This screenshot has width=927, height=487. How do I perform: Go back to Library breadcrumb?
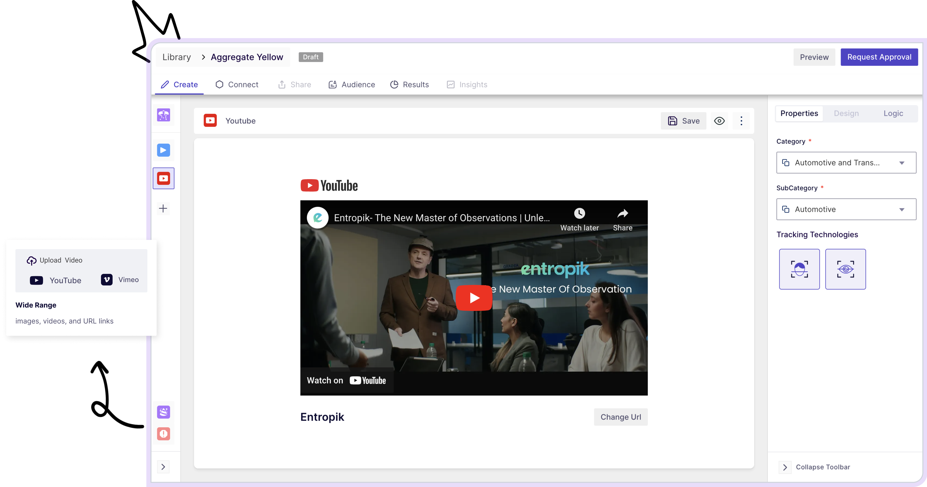click(177, 57)
